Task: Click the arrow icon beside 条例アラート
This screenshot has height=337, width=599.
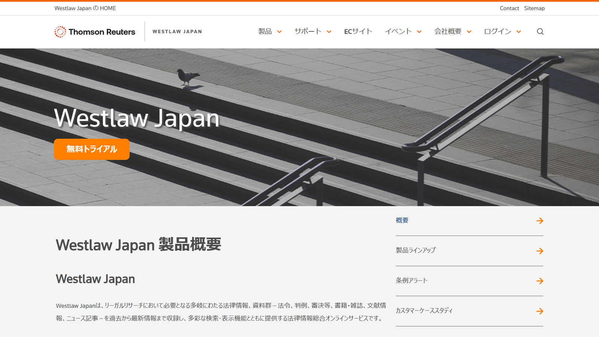Action: click(x=539, y=281)
